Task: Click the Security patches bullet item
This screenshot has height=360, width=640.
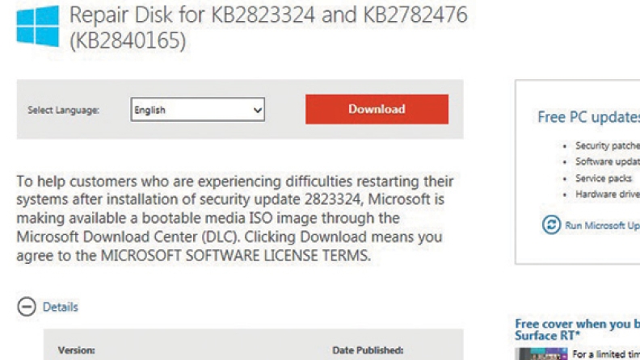Action: (x=608, y=145)
